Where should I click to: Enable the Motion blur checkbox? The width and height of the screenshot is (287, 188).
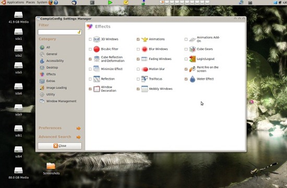tap(138, 69)
